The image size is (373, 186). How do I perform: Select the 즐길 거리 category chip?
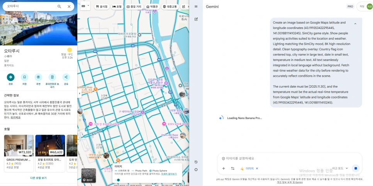click(x=134, y=7)
